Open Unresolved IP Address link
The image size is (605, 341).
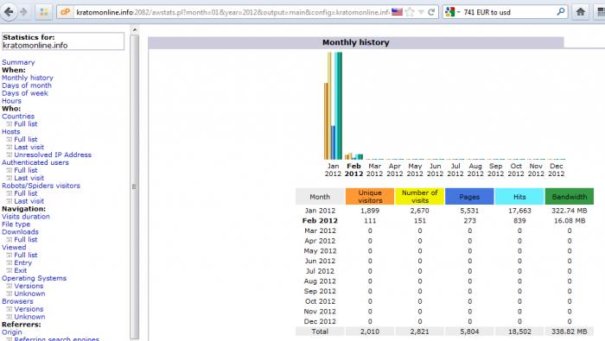click(53, 155)
